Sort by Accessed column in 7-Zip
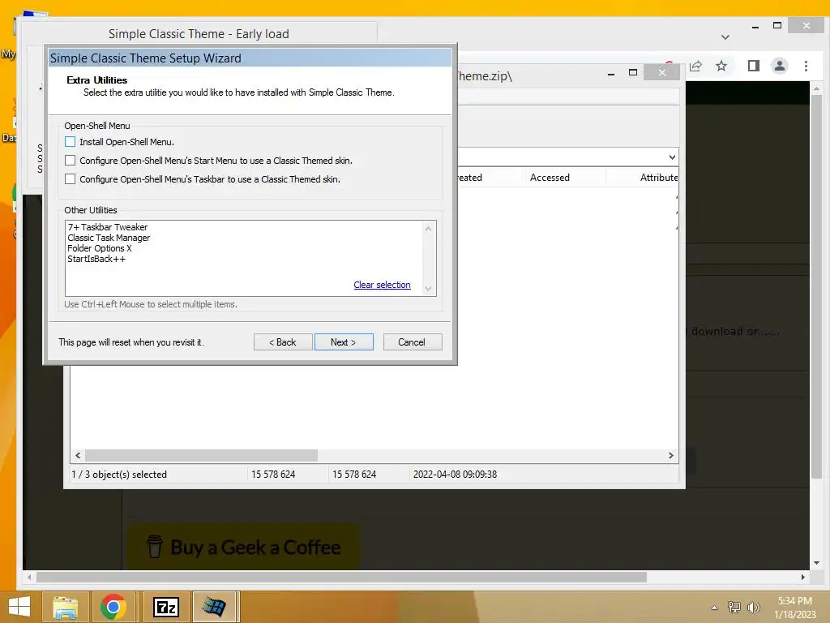Screen dimensions: 830x623 [x=550, y=178]
